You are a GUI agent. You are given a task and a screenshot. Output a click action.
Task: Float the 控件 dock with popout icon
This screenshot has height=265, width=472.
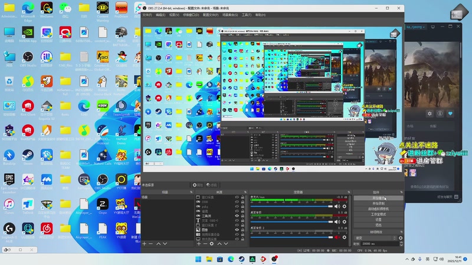(x=401, y=192)
